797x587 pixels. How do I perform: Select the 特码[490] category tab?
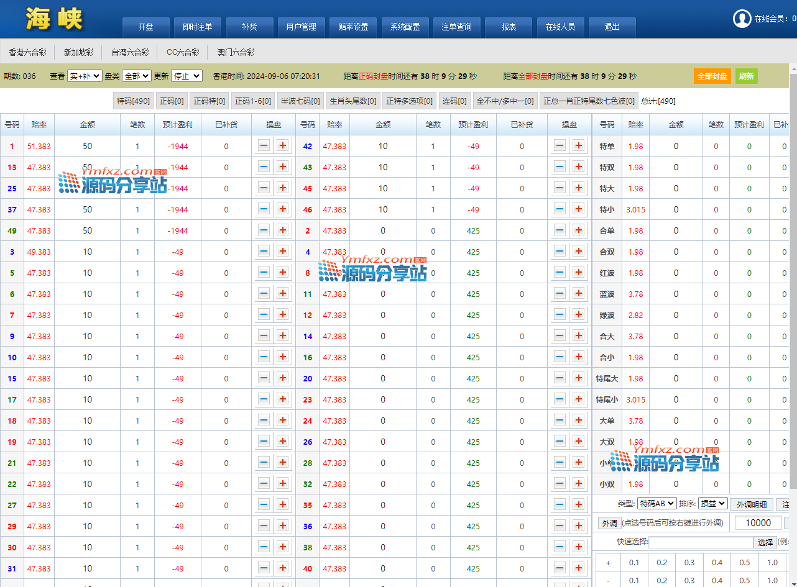(x=134, y=101)
